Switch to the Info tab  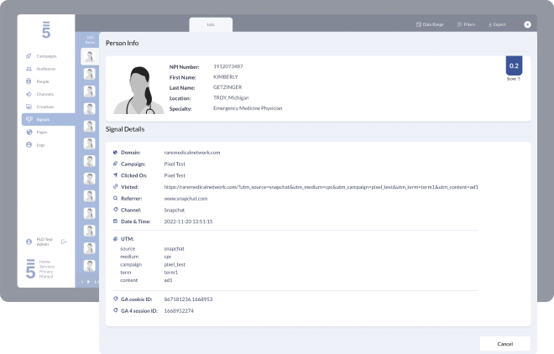[x=211, y=24]
